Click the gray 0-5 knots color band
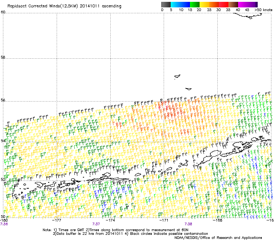 [166, 4]
